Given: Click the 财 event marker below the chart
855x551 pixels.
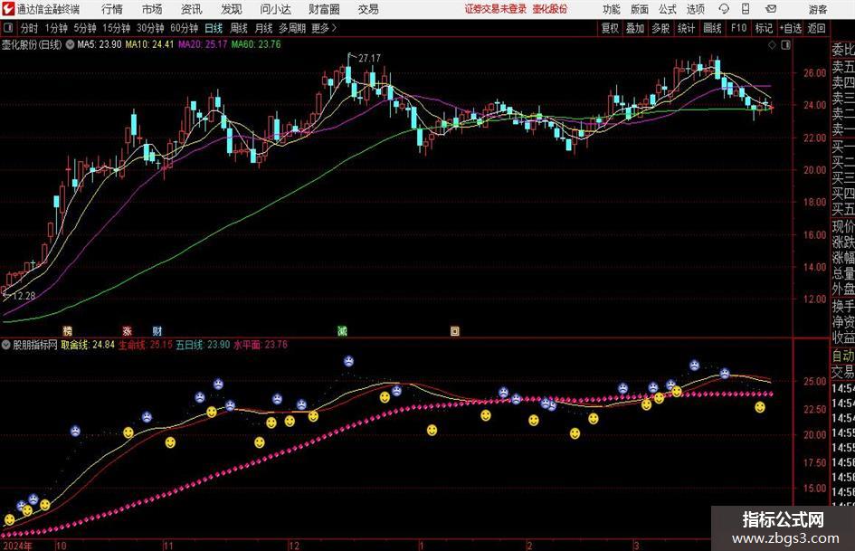Looking at the screenshot, I should point(157,330).
